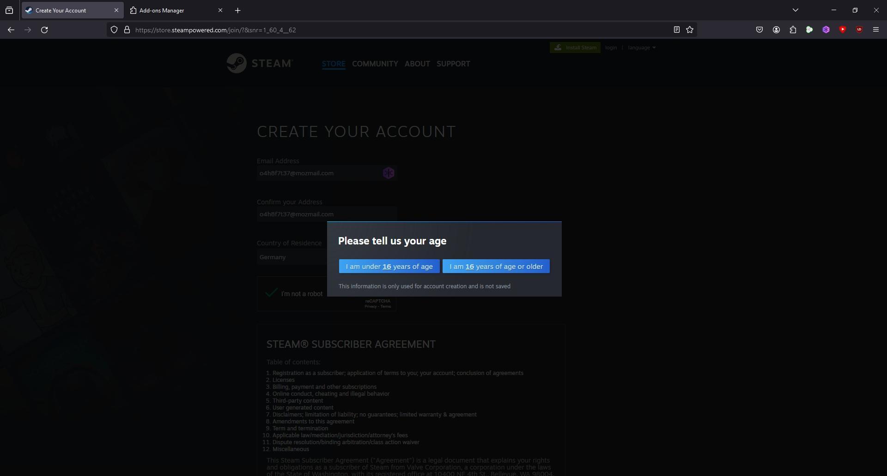Open a new tab with plus button
This screenshot has height=476, width=887.
[x=237, y=10]
